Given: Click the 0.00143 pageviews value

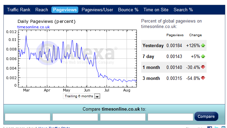Looking at the screenshot, I should (x=174, y=56).
